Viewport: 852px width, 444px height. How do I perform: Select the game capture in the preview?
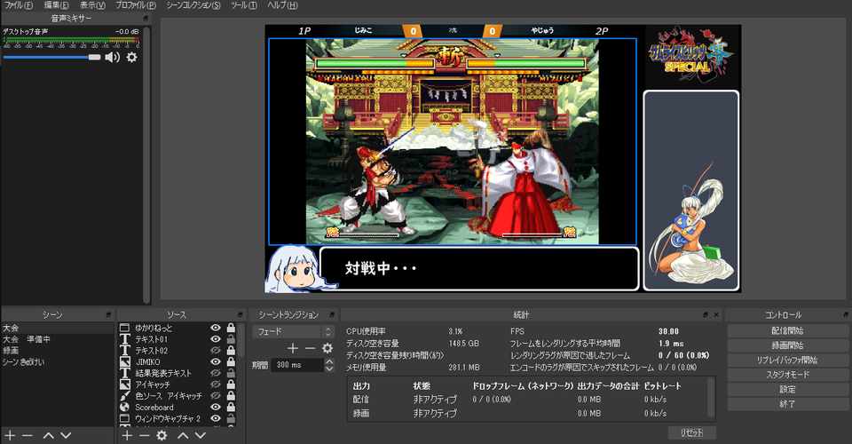(x=452, y=141)
